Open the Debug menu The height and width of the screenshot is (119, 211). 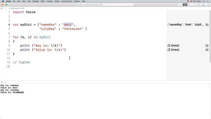coord(57,1)
